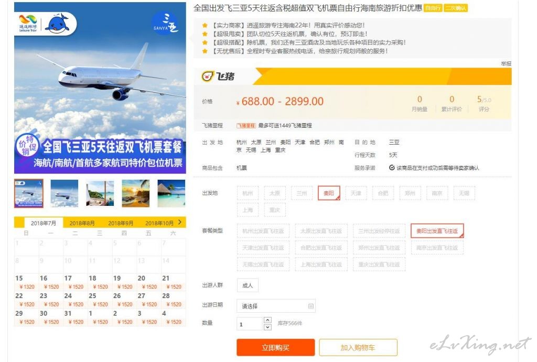The height and width of the screenshot is (362, 537).
Task: Select 贵阳 as departure city
Action: point(329,193)
